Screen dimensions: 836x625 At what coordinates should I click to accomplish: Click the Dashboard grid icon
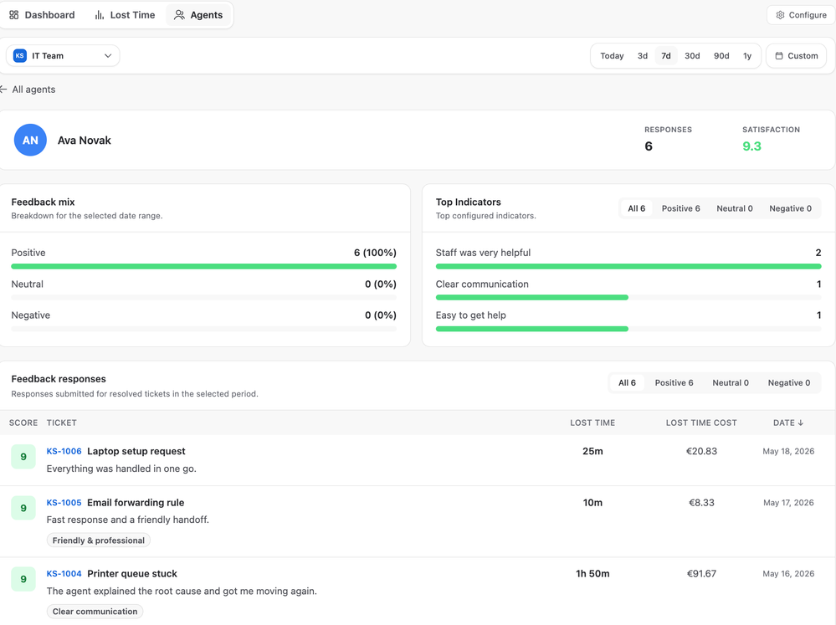coord(14,15)
